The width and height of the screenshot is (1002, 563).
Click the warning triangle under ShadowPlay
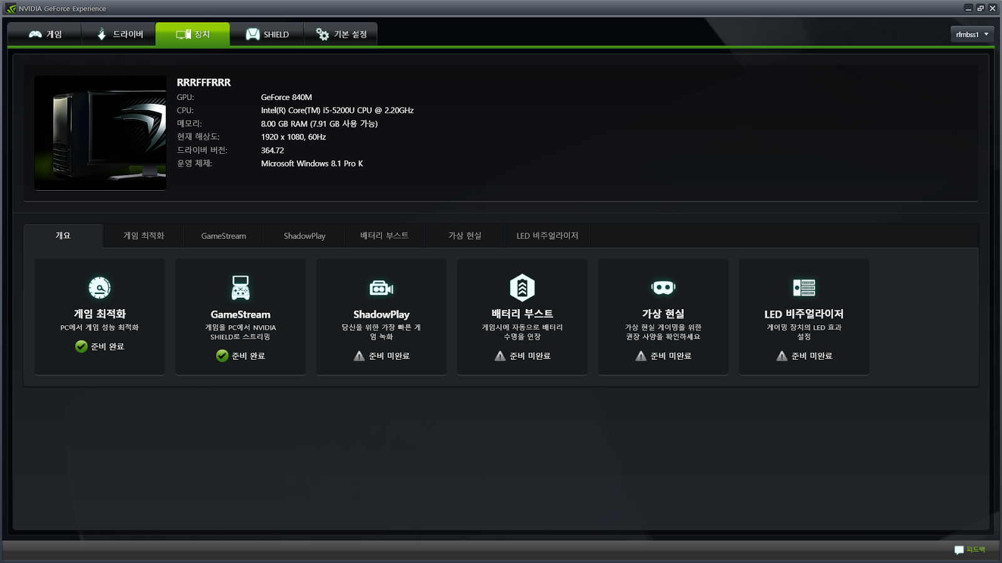coord(359,356)
